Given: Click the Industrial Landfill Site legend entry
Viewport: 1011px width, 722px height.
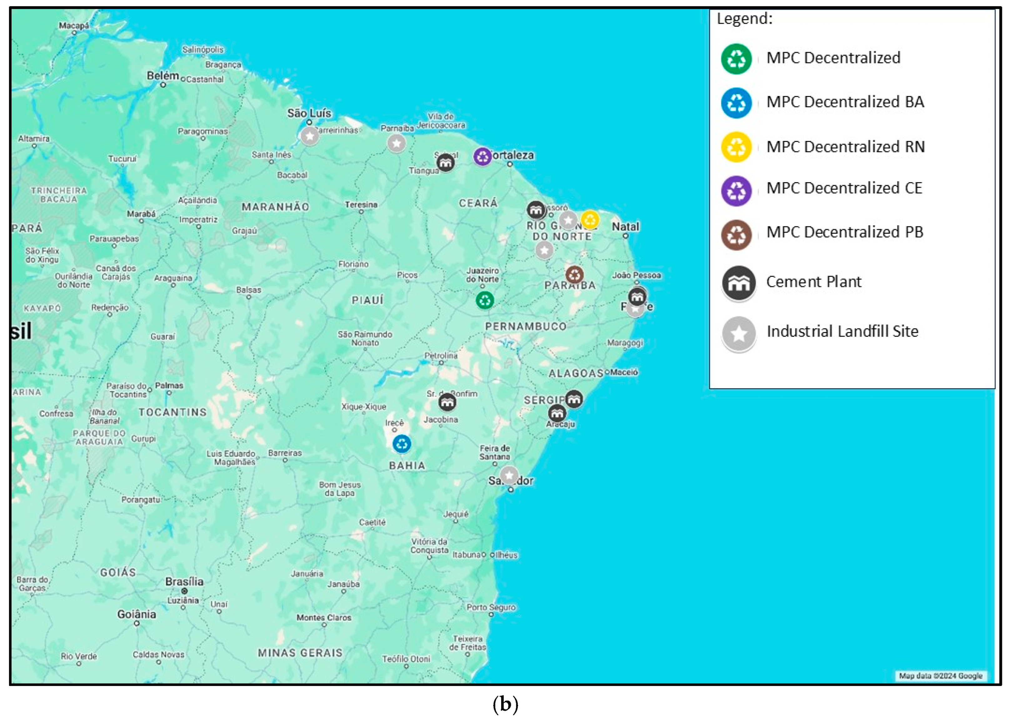Looking at the screenshot, I should point(842,332).
